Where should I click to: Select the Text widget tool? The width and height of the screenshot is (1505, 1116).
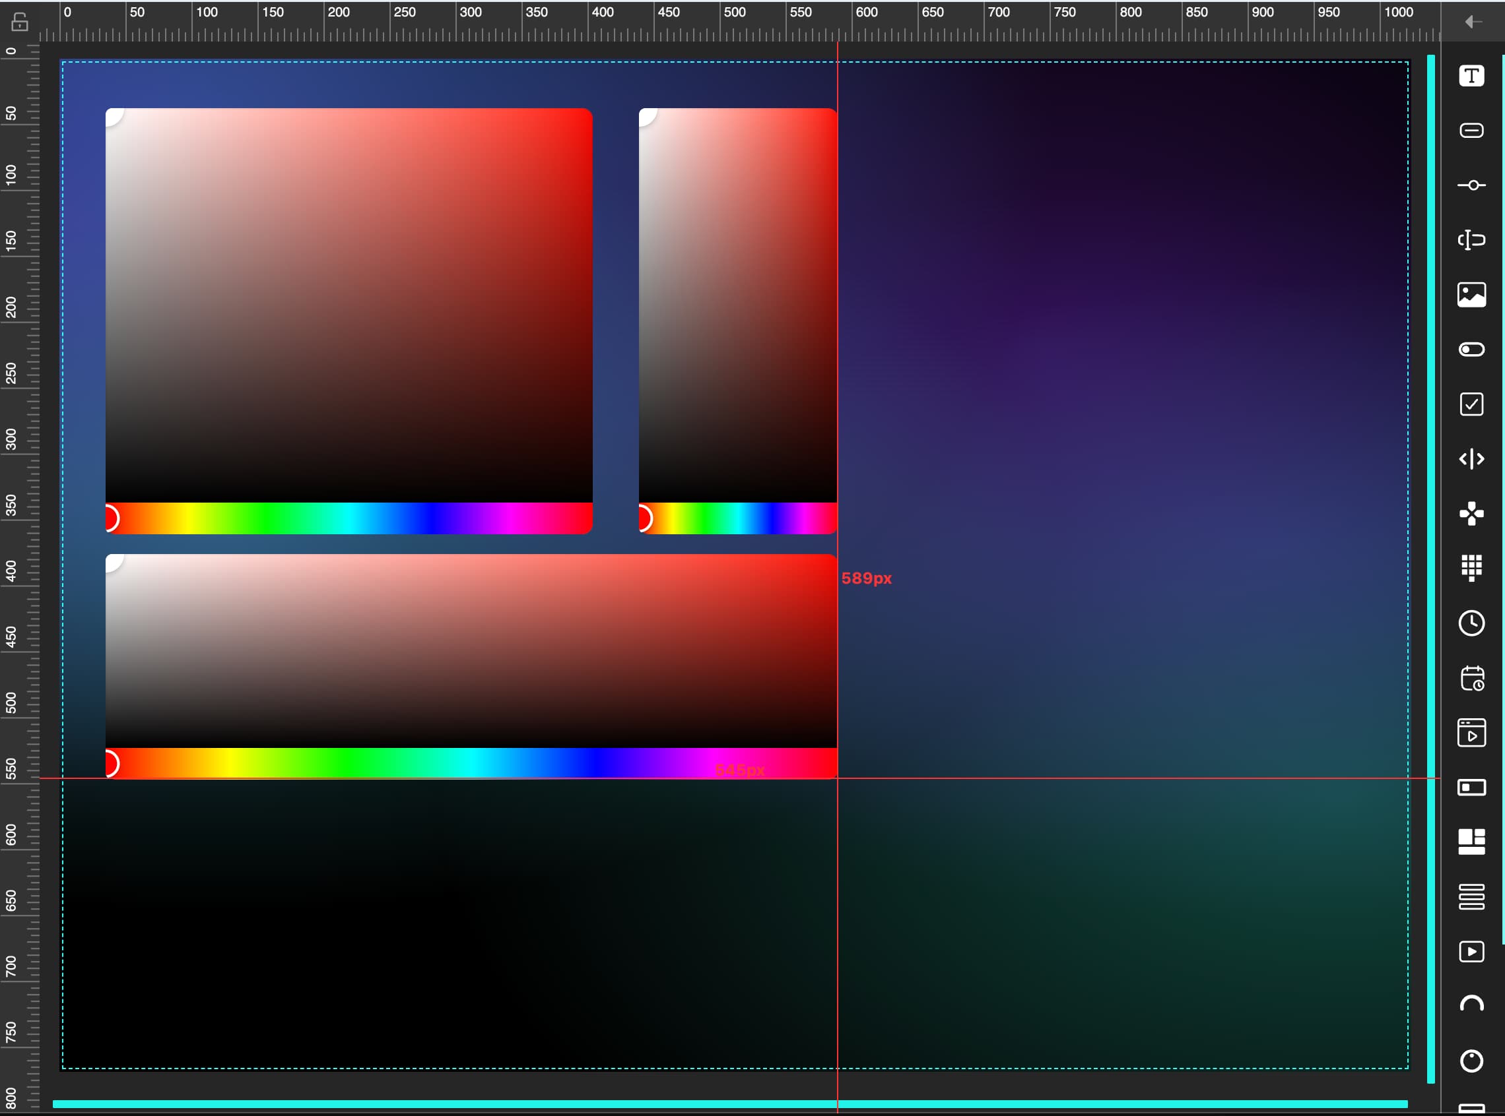[1471, 76]
